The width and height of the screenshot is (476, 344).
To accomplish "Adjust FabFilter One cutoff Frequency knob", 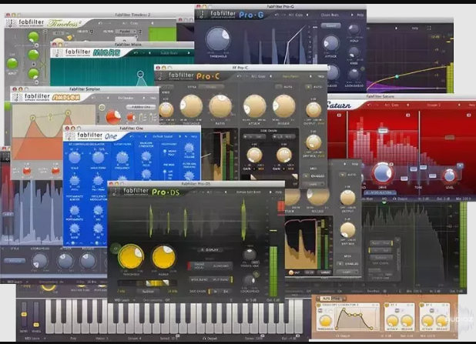I will pyautogui.click(x=122, y=158).
